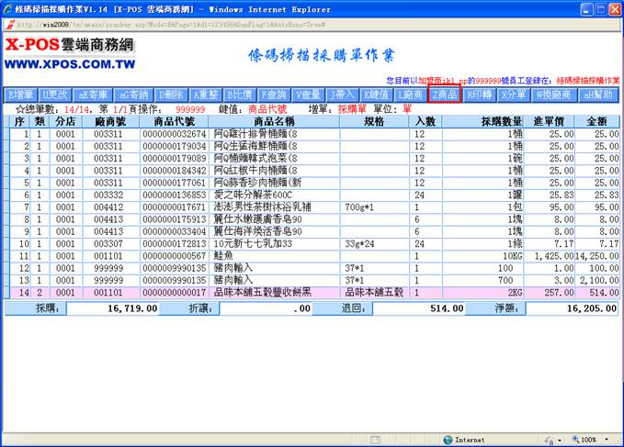Click the R印轉 print button
624x447 pixels.
coord(480,95)
